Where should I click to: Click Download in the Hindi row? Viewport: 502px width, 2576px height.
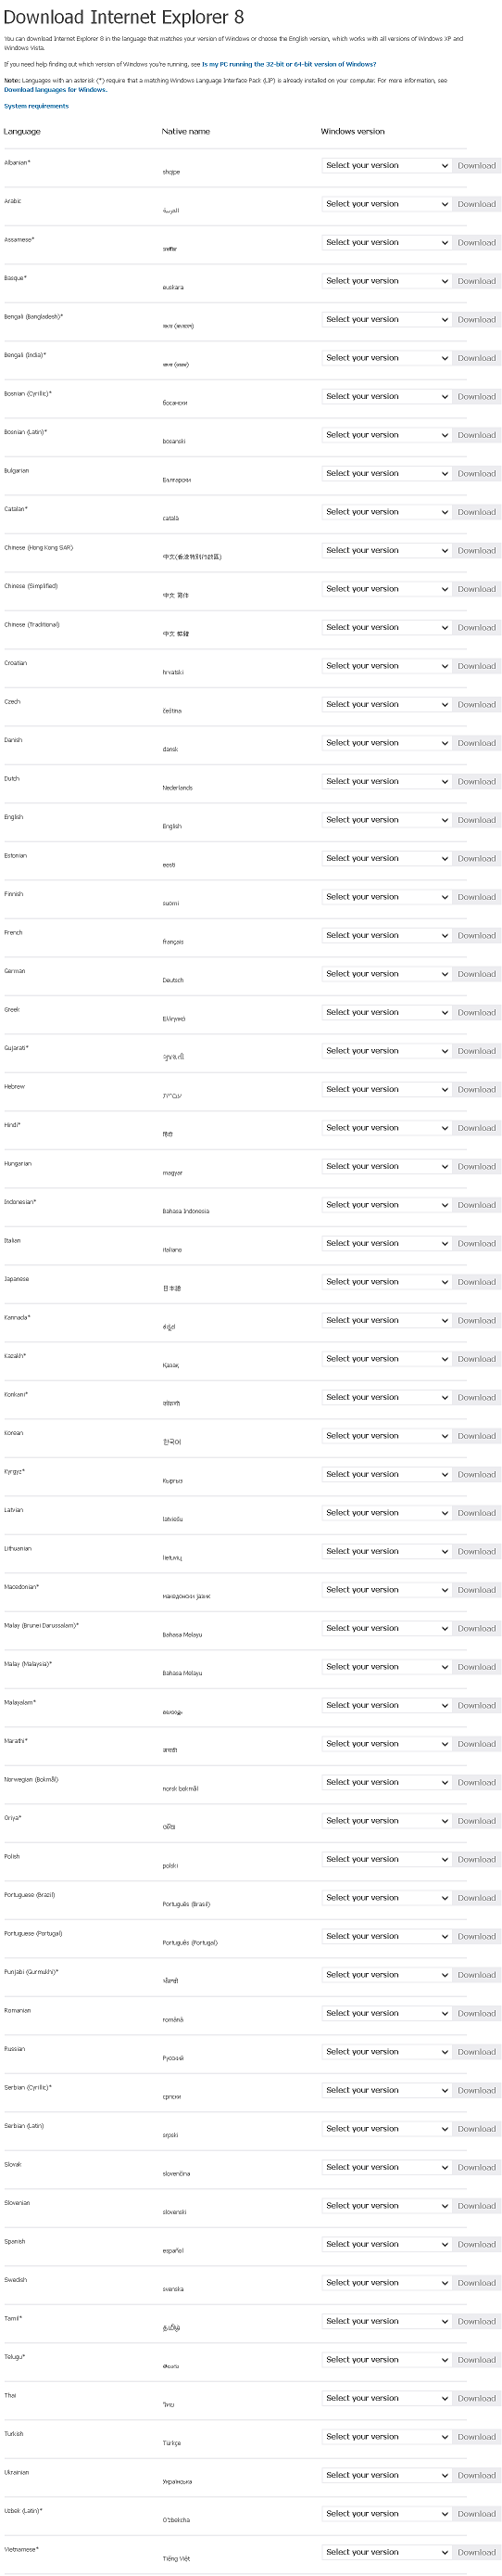pos(476,1128)
